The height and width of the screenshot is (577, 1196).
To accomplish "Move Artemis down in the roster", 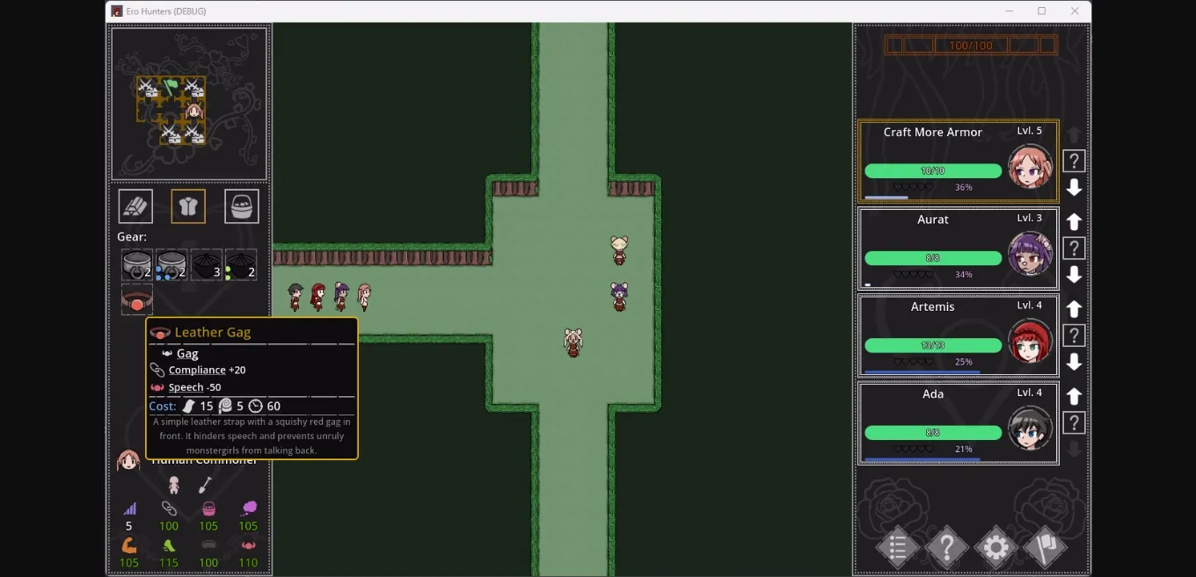I will [x=1073, y=361].
